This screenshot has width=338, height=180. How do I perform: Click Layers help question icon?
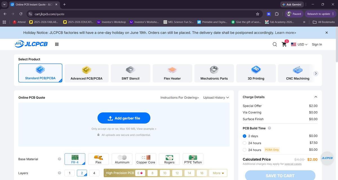pos(59,173)
